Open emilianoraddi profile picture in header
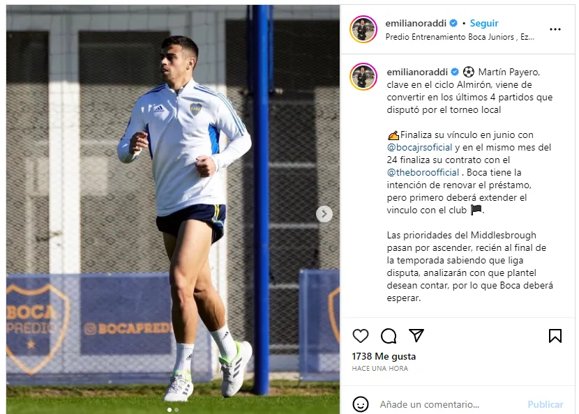The image size is (579, 414). coord(363,29)
